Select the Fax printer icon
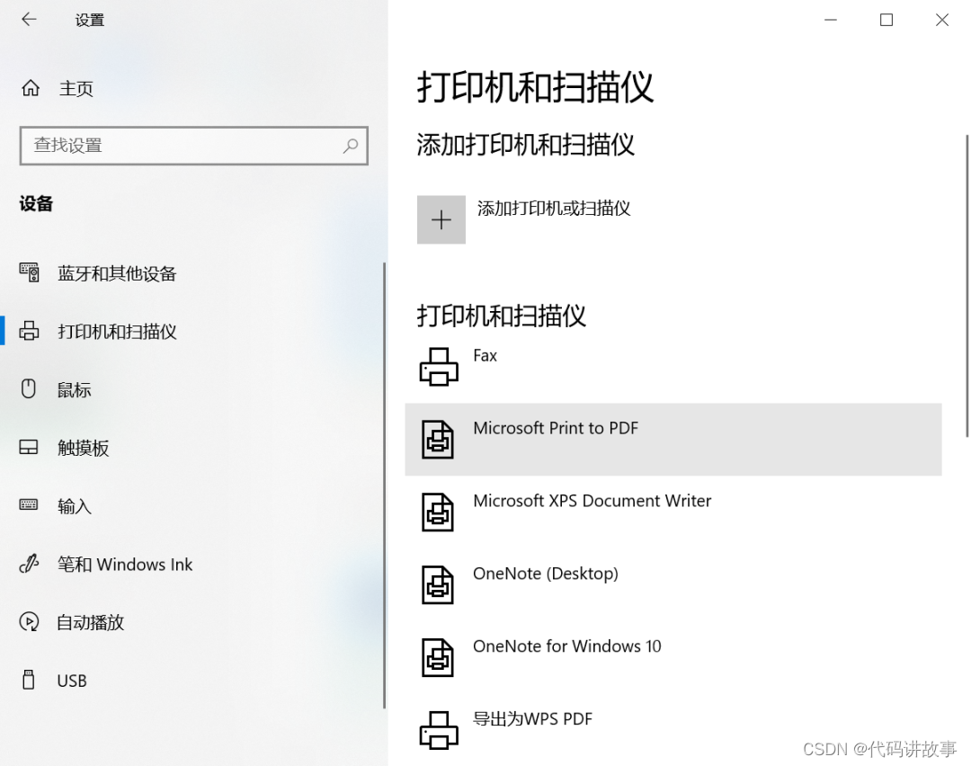The image size is (971, 766). 439,367
